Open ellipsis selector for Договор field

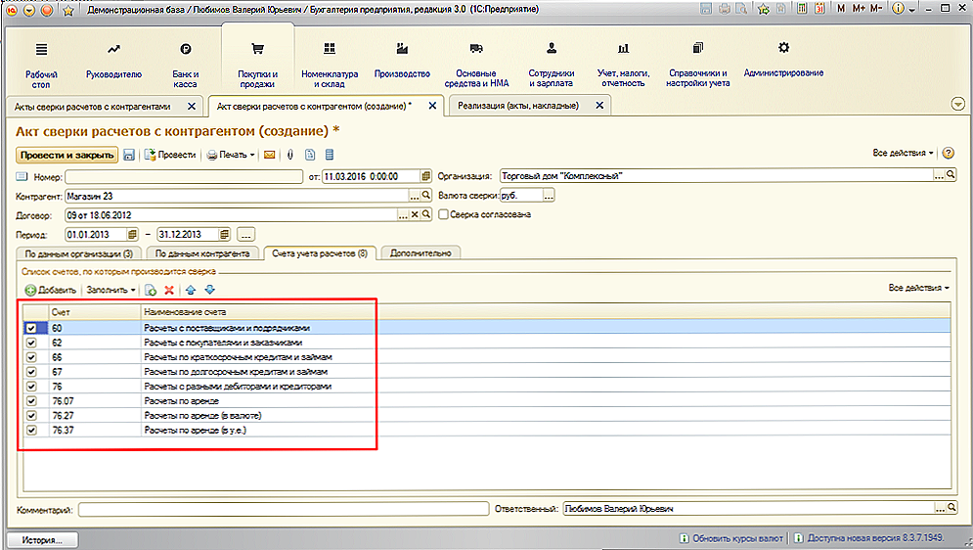403,214
